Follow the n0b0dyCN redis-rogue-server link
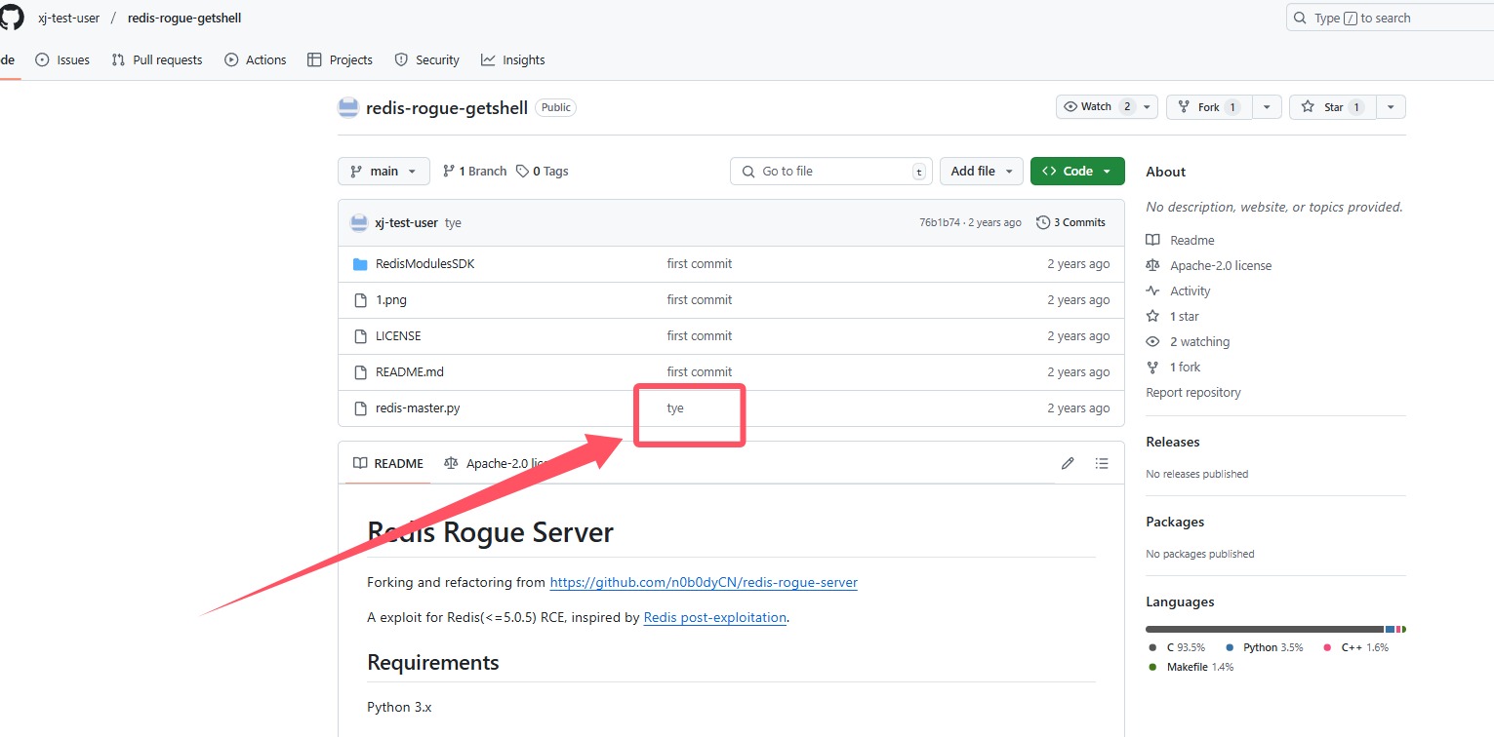The image size is (1494, 737). click(703, 582)
